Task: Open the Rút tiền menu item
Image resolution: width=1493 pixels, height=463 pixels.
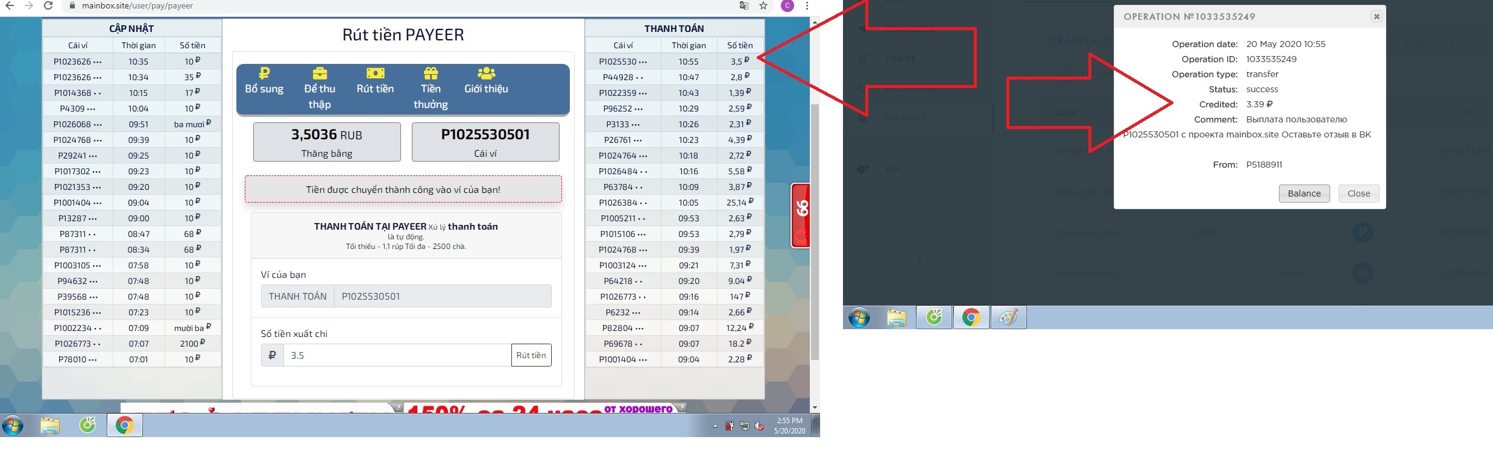Action: coord(375,89)
